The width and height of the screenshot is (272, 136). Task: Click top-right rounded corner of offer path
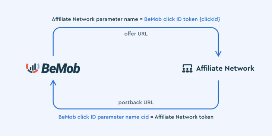click(215, 31)
